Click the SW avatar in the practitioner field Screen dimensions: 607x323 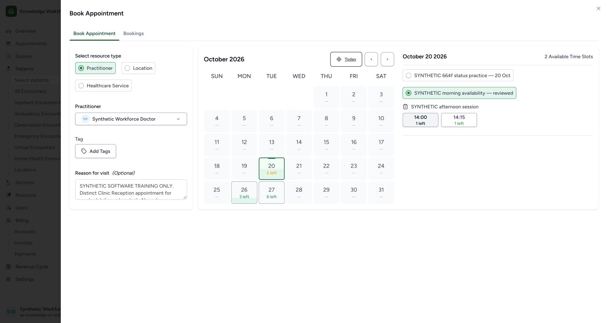tap(85, 119)
